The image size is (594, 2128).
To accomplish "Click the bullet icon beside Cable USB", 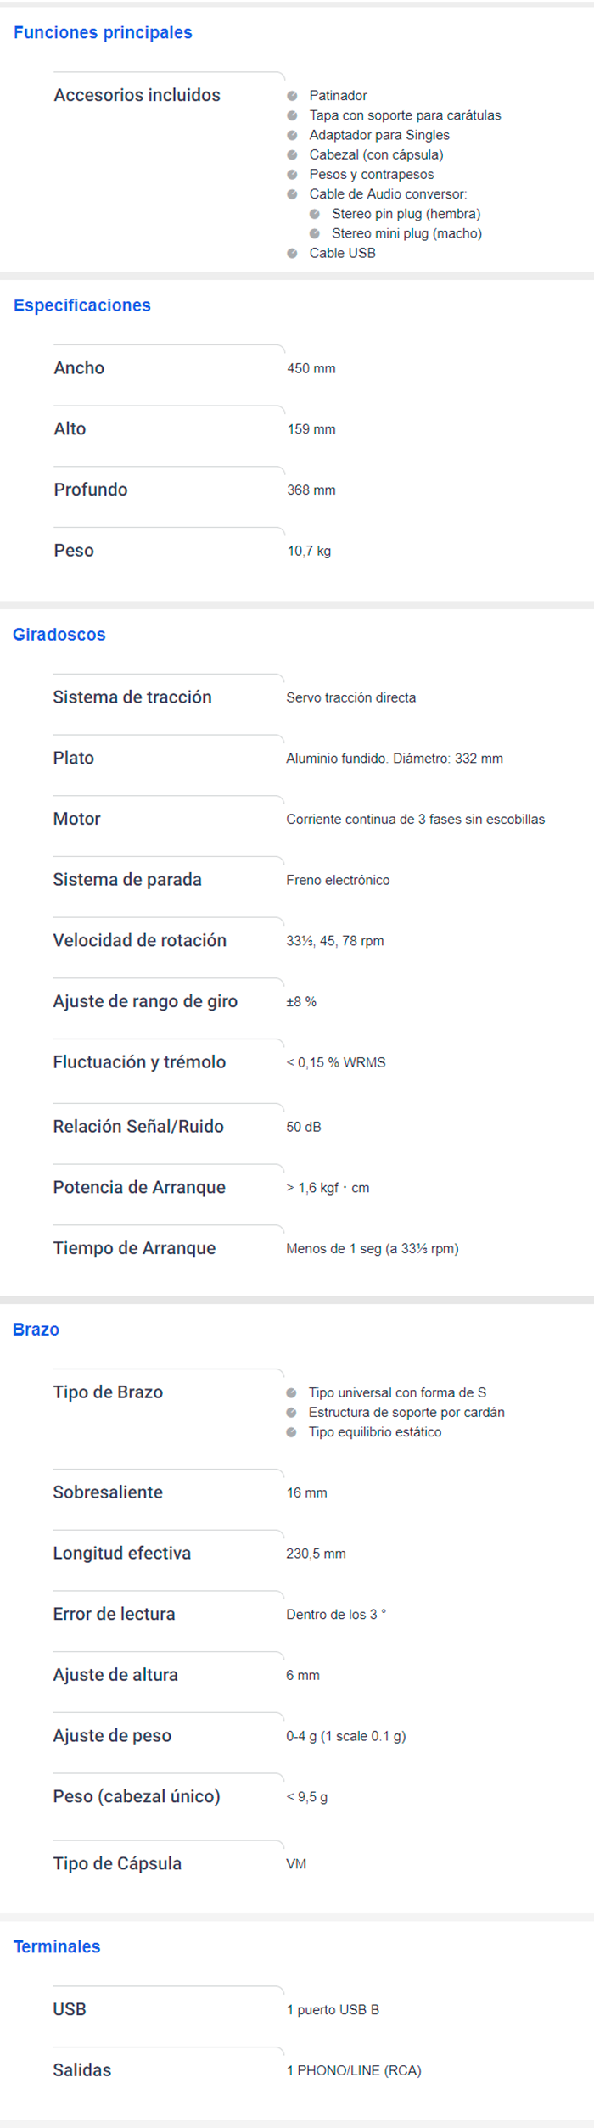I will [x=292, y=253].
